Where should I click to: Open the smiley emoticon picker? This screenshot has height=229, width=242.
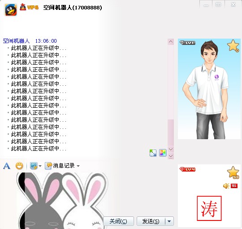pos(19,166)
